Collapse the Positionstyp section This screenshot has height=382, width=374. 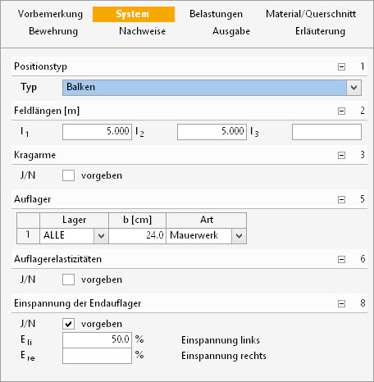point(341,66)
